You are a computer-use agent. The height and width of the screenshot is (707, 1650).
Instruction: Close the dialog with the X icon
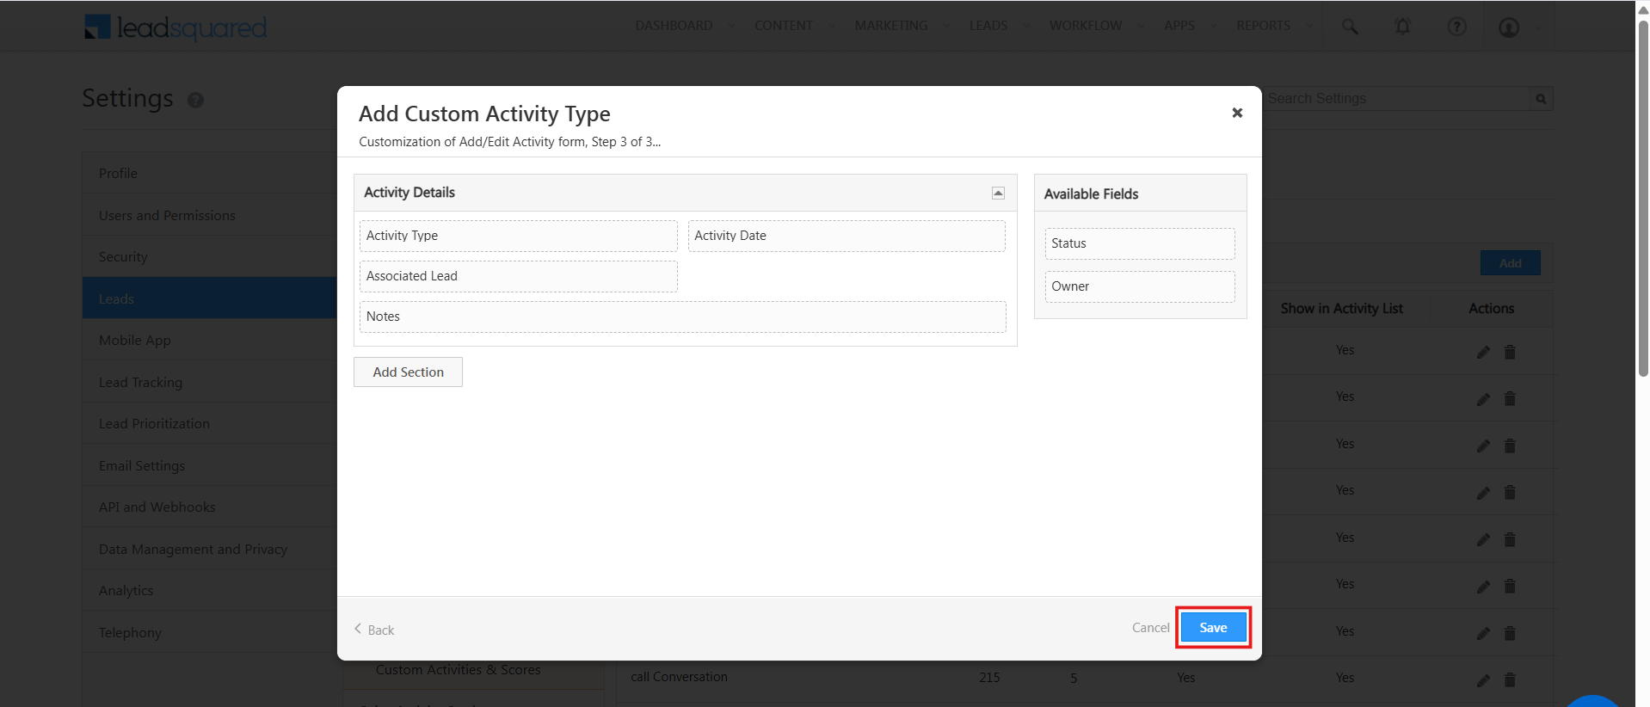(x=1237, y=113)
